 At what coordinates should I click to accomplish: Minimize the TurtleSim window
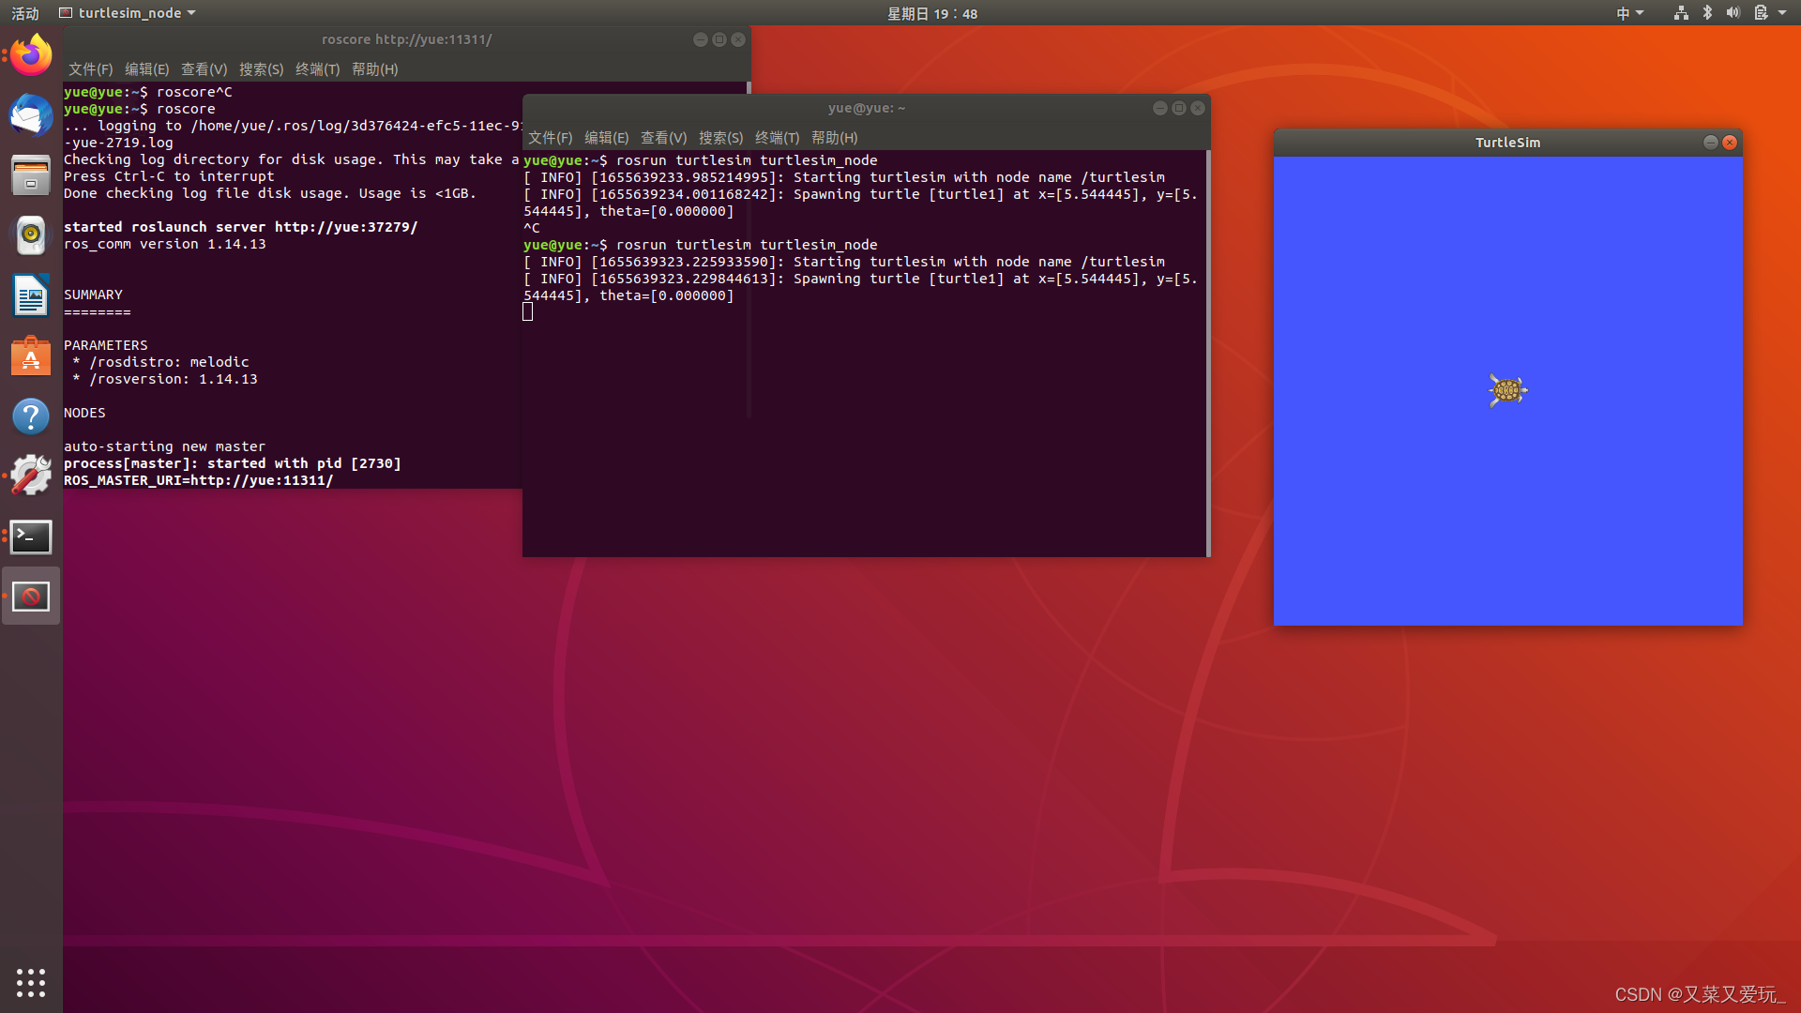(x=1710, y=143)
